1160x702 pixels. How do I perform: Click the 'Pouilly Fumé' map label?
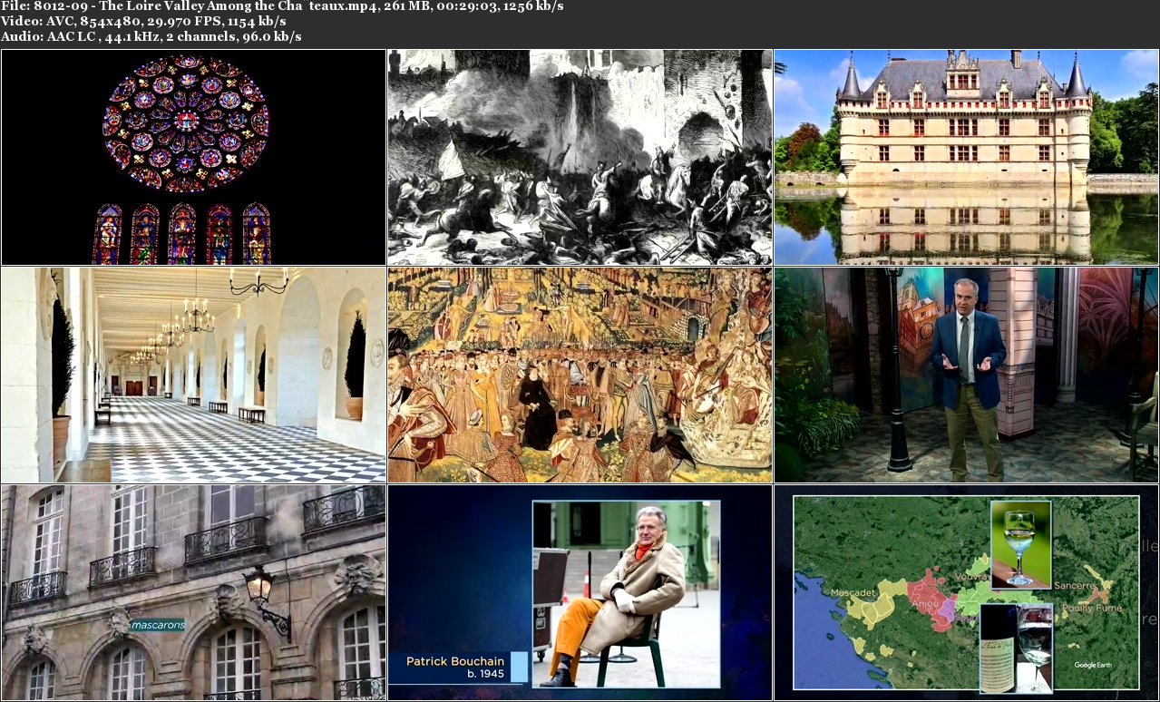point(1092,608)
